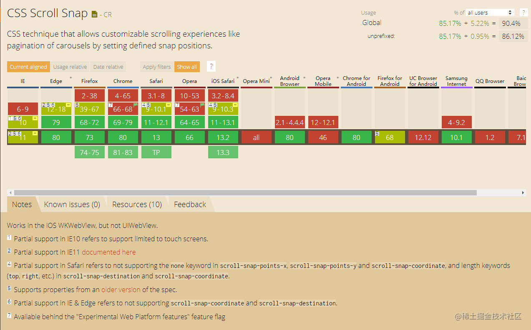The image size is (531, 330).
Task: Select the Chrome 4-65 cell
Action: pyautogui.click(x=123, y=96)
